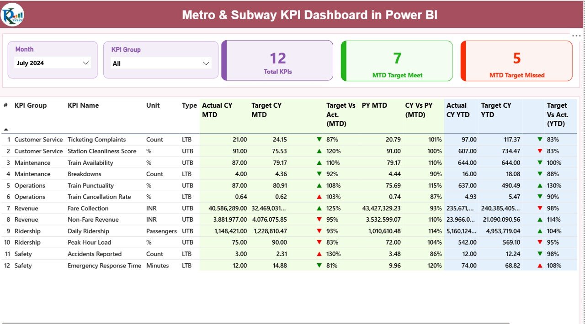Screen dimensions: 585x324
Task: Select the Fare Collection table row
Action: pos(137,208)
